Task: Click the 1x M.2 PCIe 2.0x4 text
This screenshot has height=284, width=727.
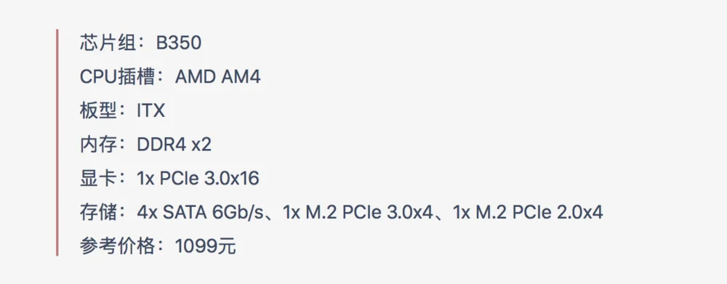Action: pyautogui.click(x=528, y=213)
